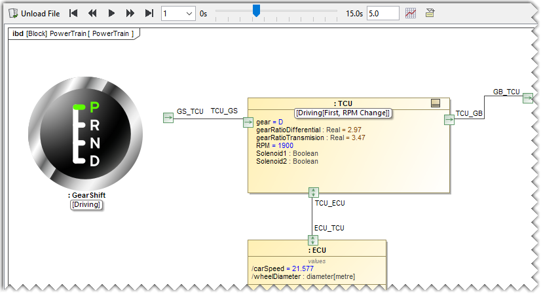Select the ibd PowerTrain diagram tab
This screenshot has width=541, height=294.
(73, 33)
